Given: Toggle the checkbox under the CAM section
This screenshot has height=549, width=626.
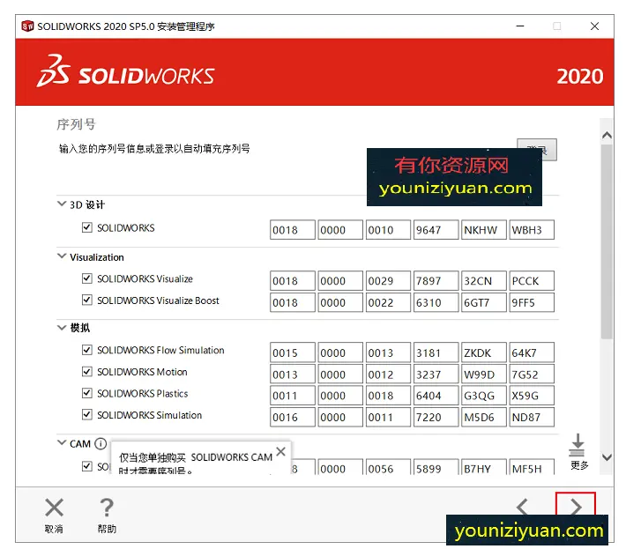Looking at the screenshot, I should tap(86, 465).
